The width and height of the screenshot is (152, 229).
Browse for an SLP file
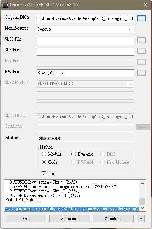141,51
